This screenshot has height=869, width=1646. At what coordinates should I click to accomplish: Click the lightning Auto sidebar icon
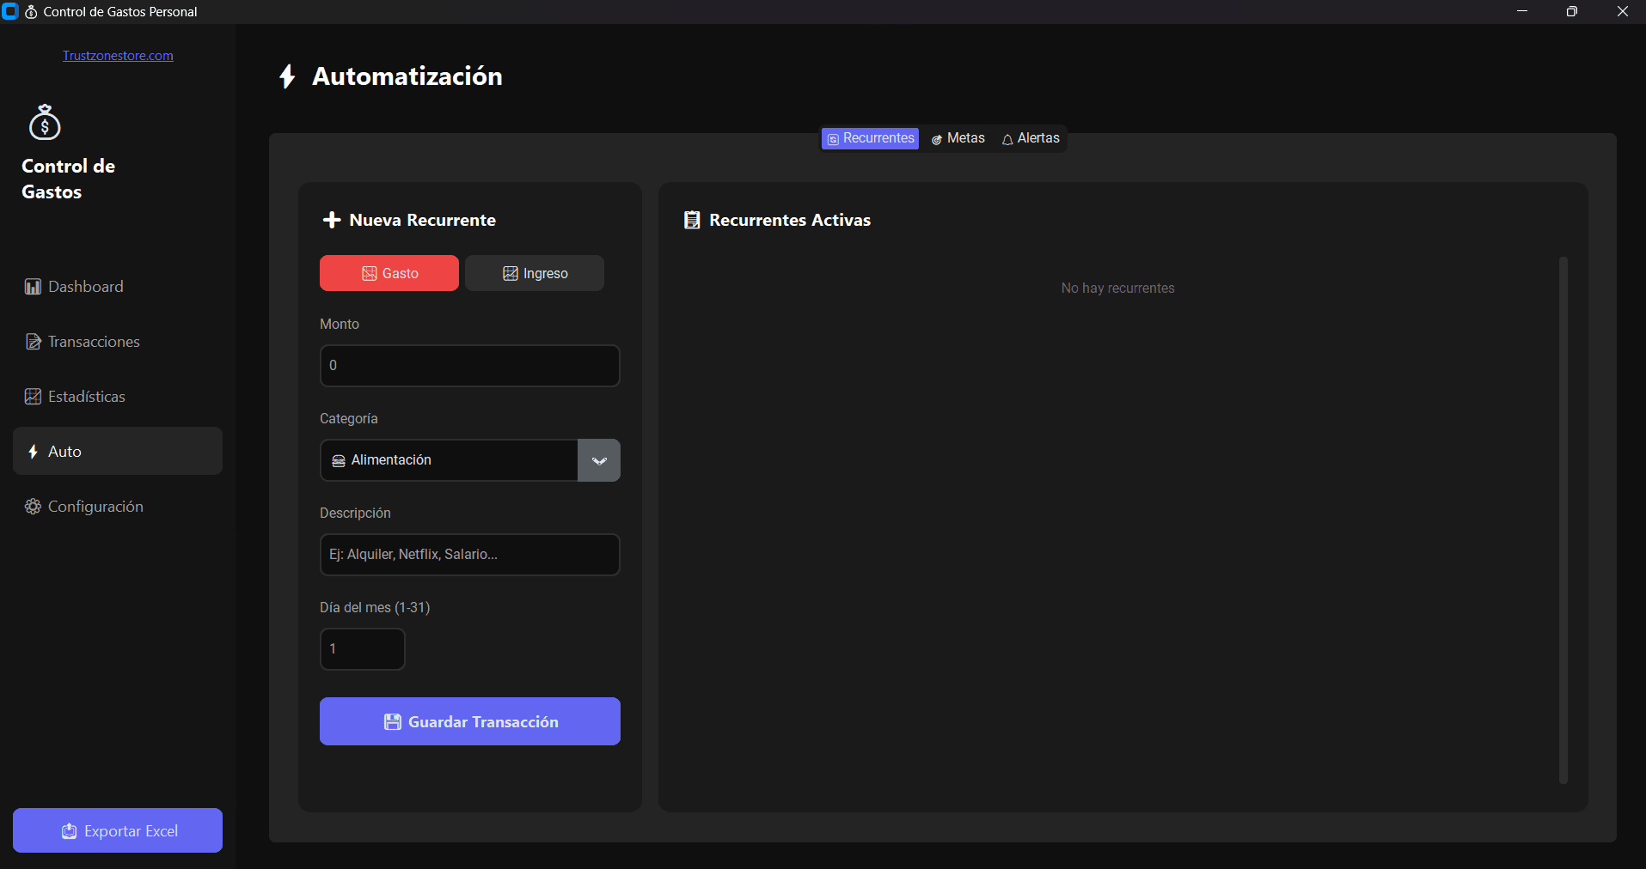point(33,452)
